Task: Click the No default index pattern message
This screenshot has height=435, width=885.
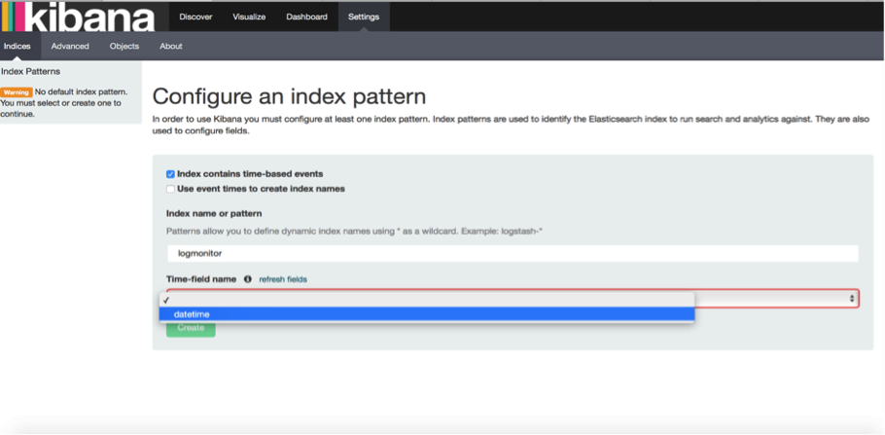Action: [64, 103]
